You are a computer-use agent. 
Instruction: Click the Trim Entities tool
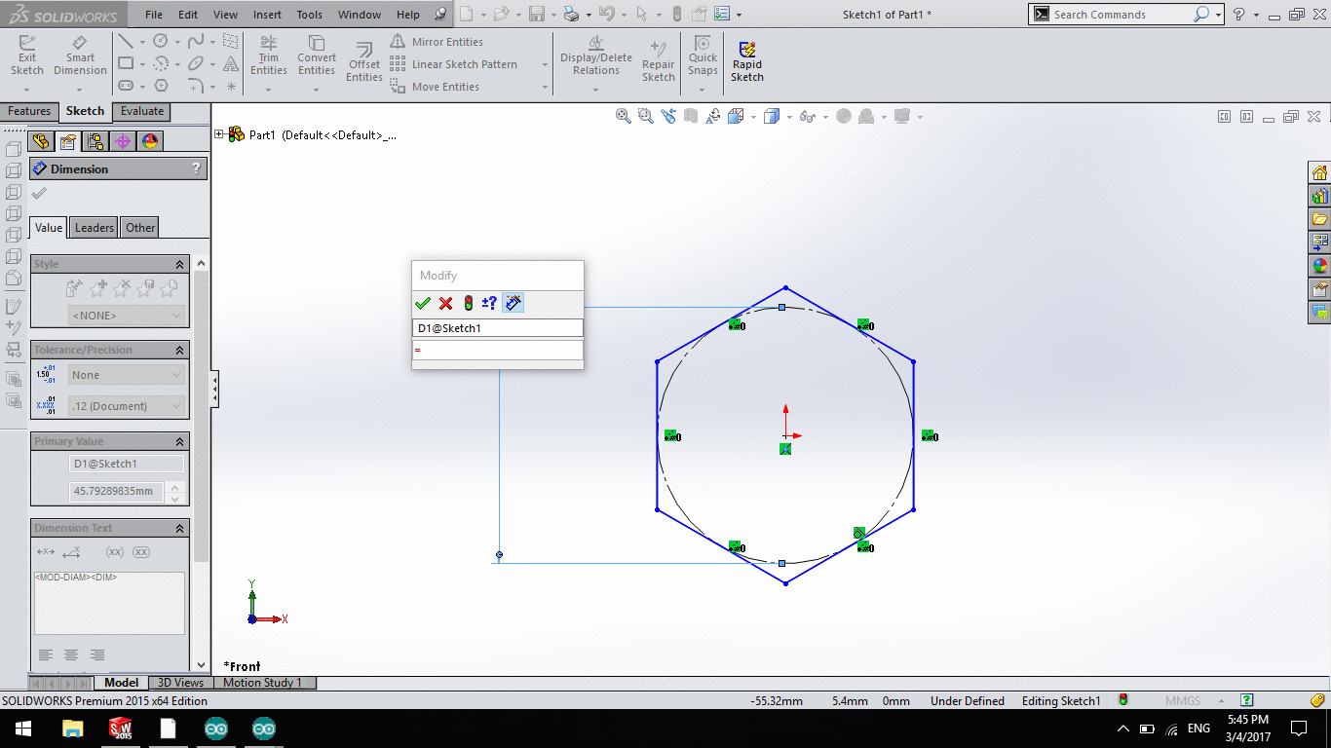pyautogui.click(x=269, y=56)
